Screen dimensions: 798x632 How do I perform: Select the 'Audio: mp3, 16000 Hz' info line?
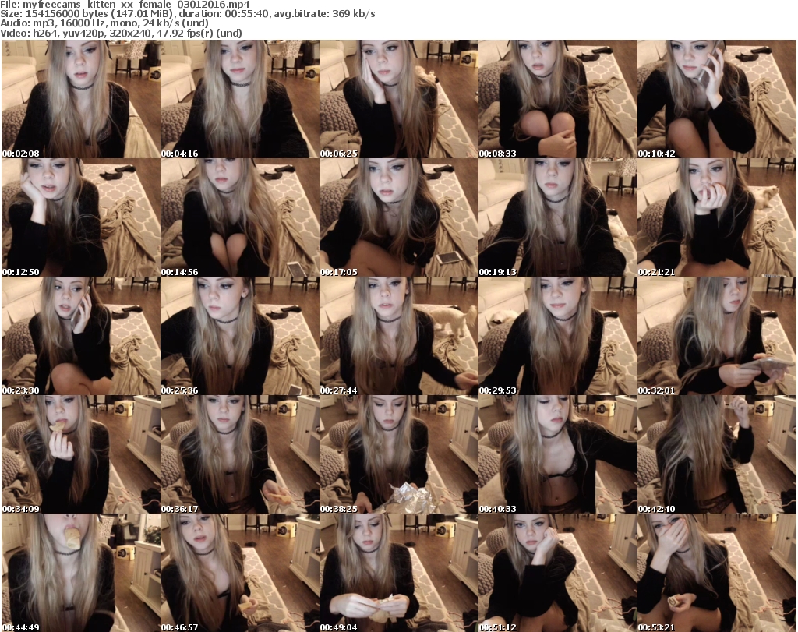pyautogui.click(x=104, y=23)
